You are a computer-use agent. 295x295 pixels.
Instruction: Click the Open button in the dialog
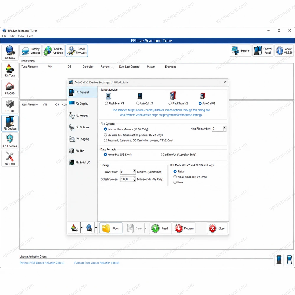(x=111, y=228)
